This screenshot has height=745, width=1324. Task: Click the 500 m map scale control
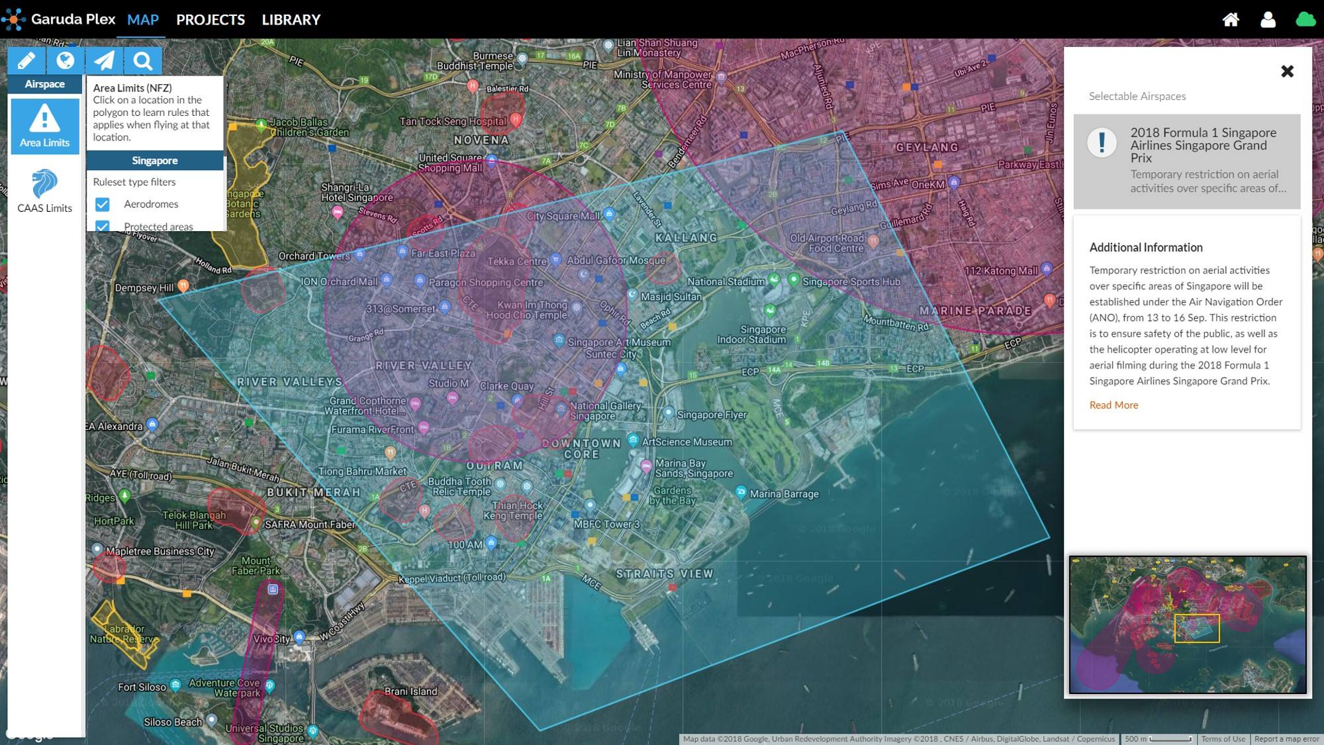[x=1158, y=739]
